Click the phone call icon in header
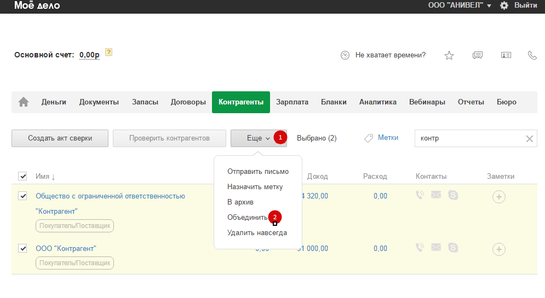 (532, 55)
